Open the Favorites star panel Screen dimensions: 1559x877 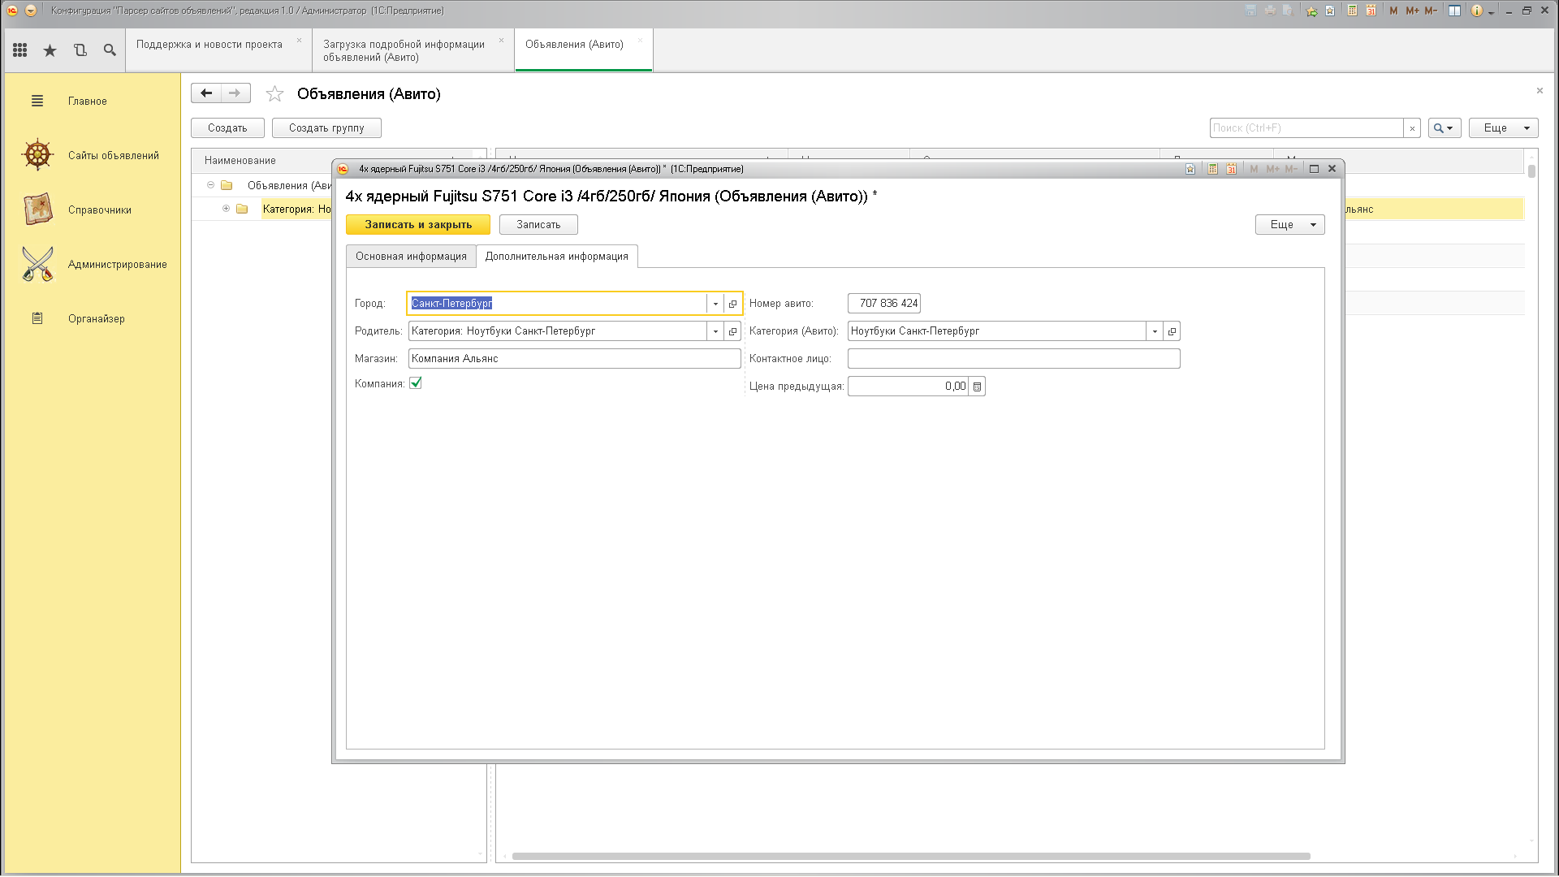[x=50, y=50]
